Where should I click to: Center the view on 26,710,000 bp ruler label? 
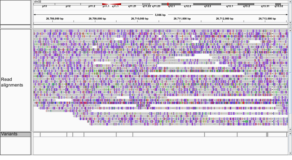(140, 19)
